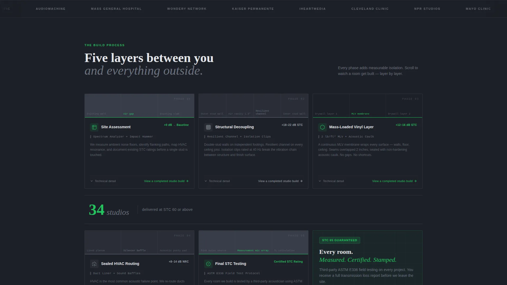Click the Certified STC Rating label

coord(288,262)
